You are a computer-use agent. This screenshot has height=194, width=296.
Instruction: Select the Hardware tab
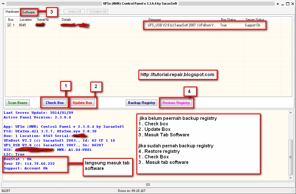click(12, 12)
